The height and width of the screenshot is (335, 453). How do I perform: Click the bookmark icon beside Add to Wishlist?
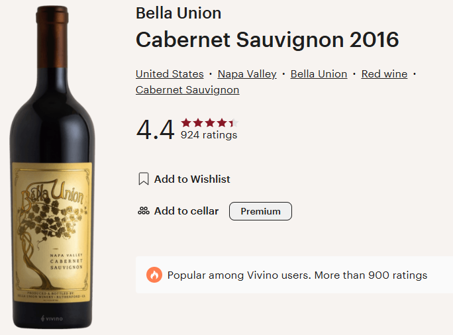[143, 179]
